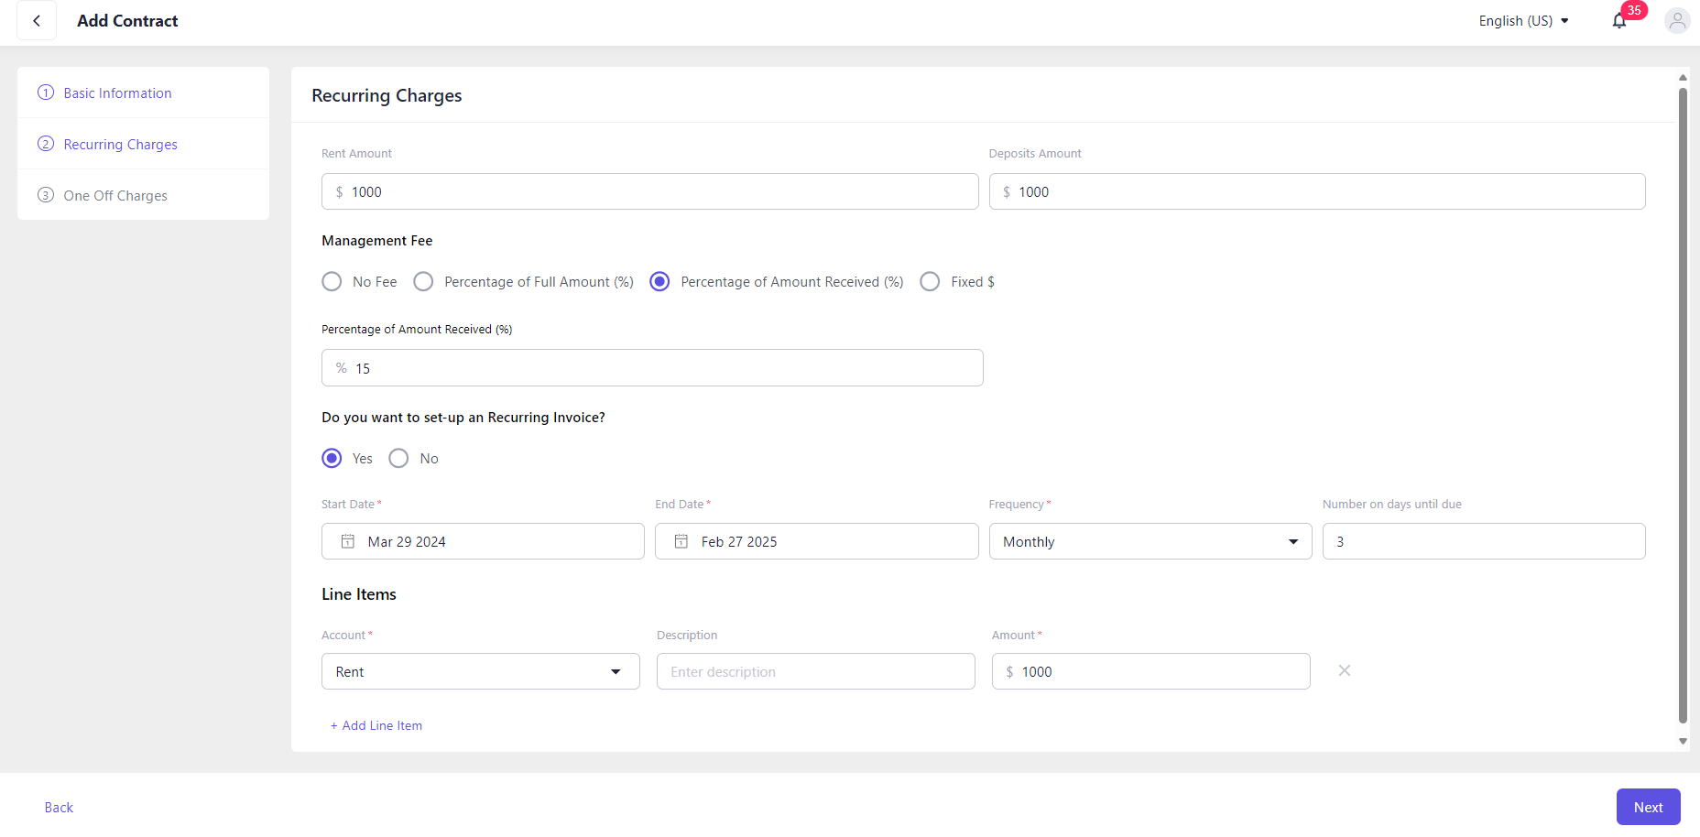
Task: Click the back arrow beside Add Contract
Action: (37, 20)
